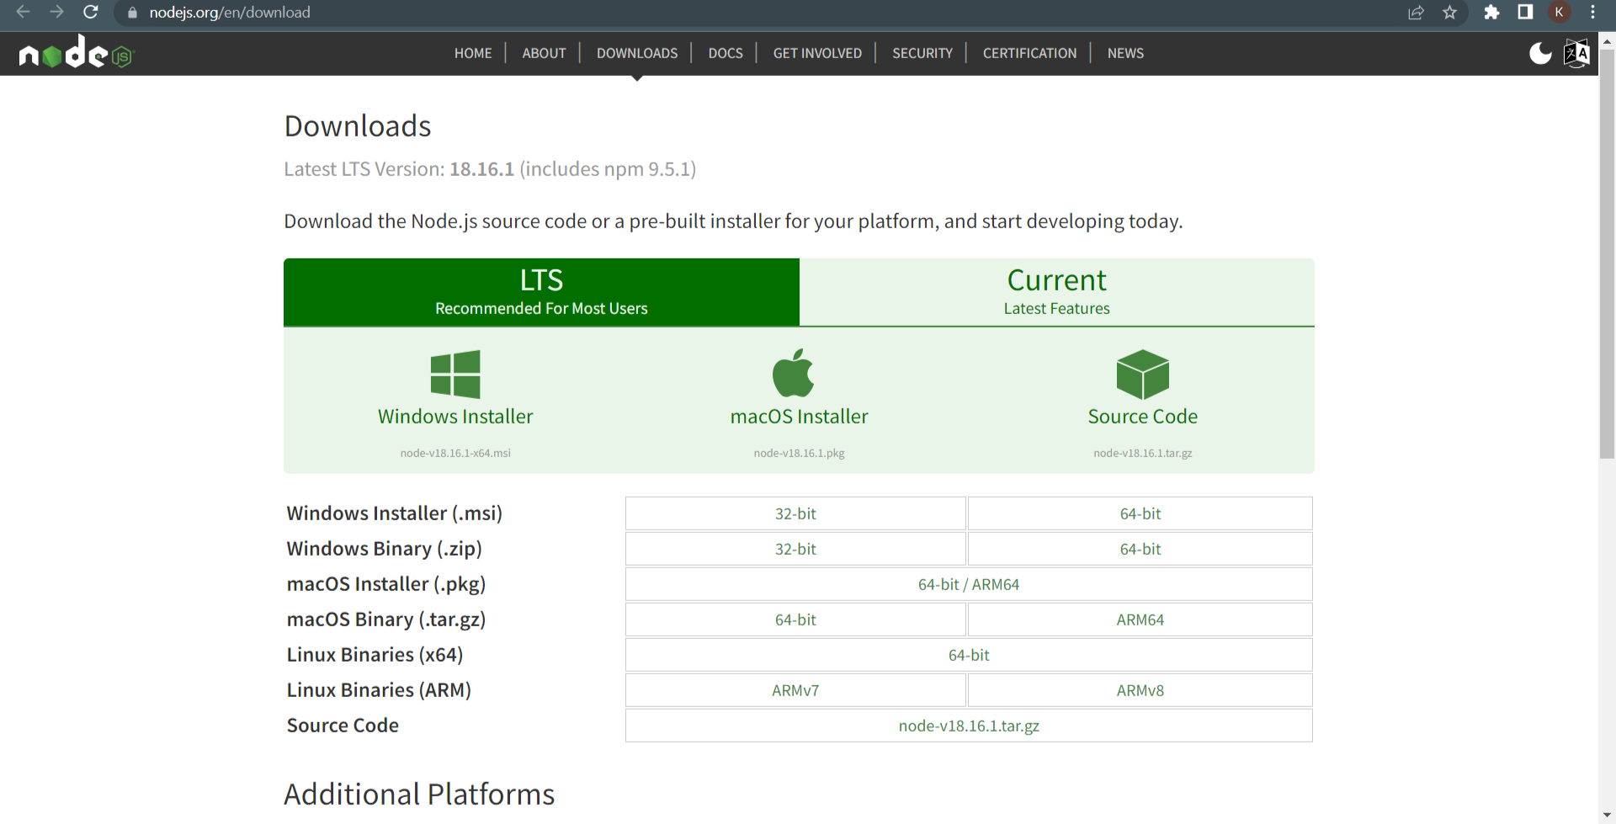Screen dimensions: 1616x824
Task: Open Chrome three-dot menu
Action: [x=1592, y=12]
